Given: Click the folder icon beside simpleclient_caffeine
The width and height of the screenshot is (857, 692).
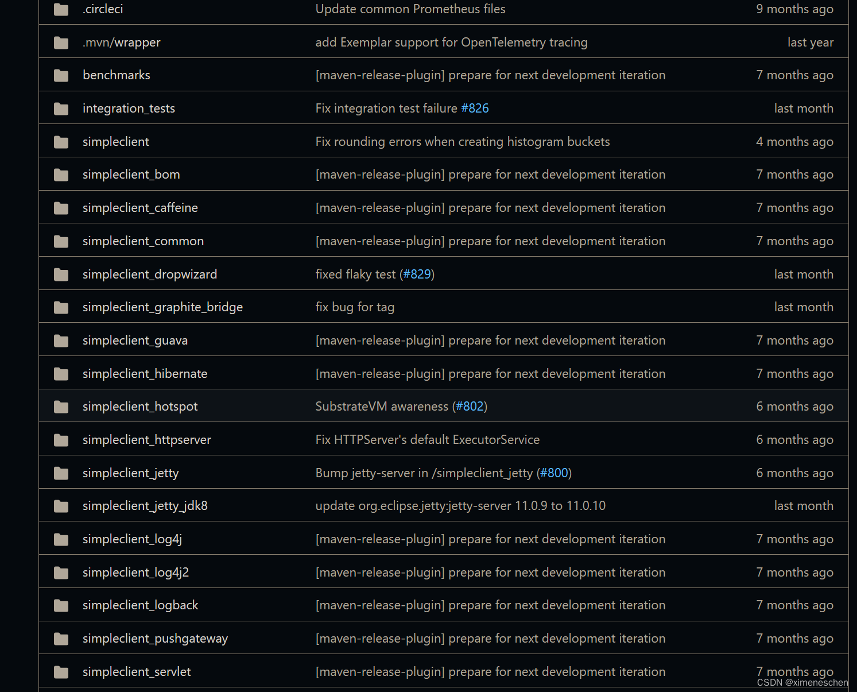Looking at the screenshot, I should [61, 208].
